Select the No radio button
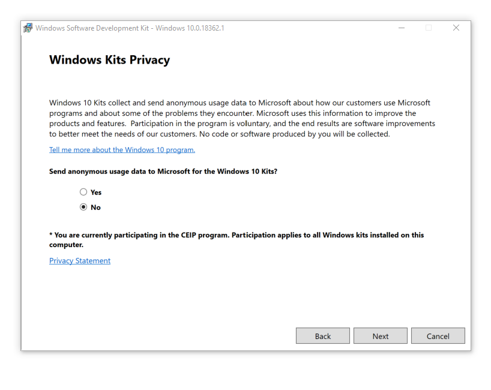 83,207
